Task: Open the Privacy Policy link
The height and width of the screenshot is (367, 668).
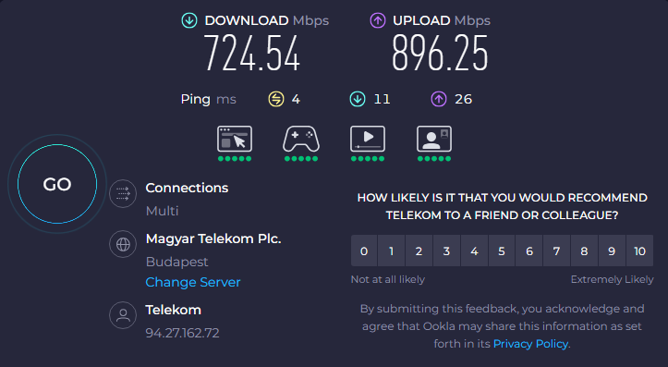Action: coord(530,344)
